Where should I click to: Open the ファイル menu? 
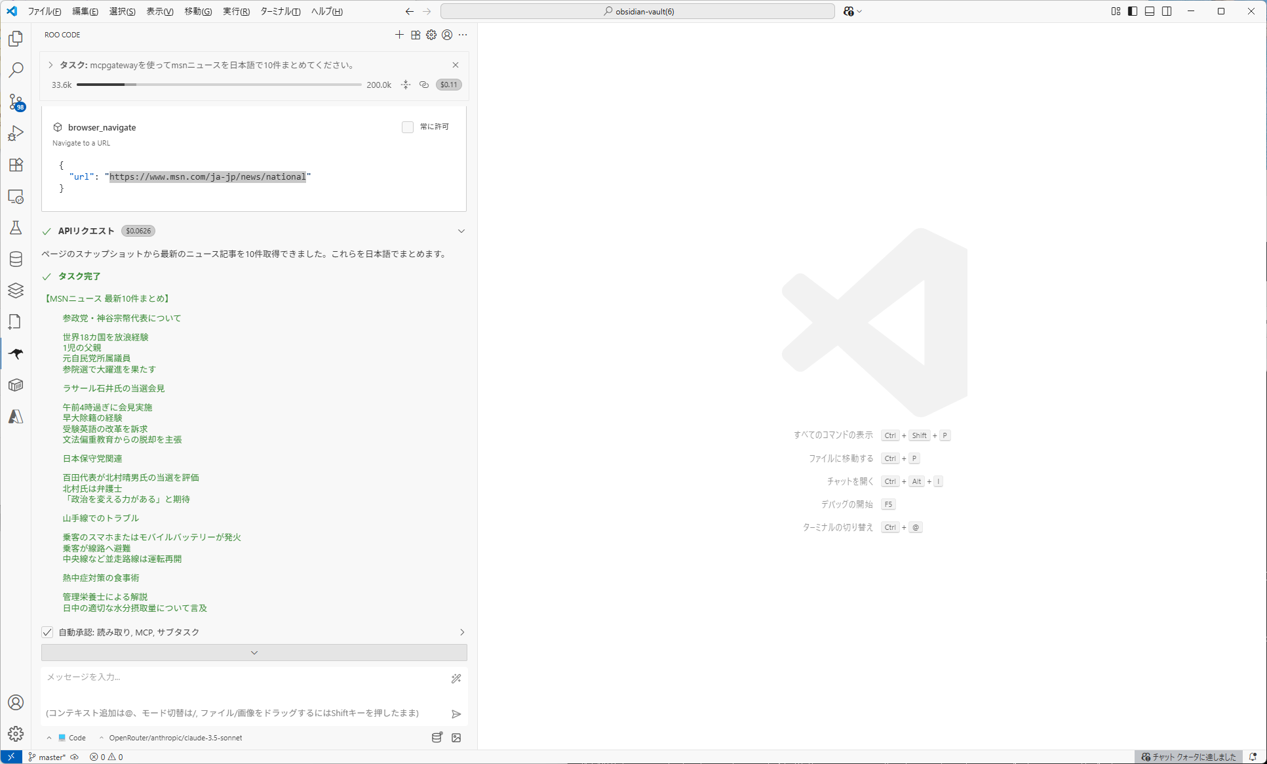tap(45, 11)
